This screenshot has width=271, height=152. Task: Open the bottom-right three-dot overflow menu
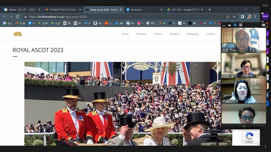(x=265, y=147)
